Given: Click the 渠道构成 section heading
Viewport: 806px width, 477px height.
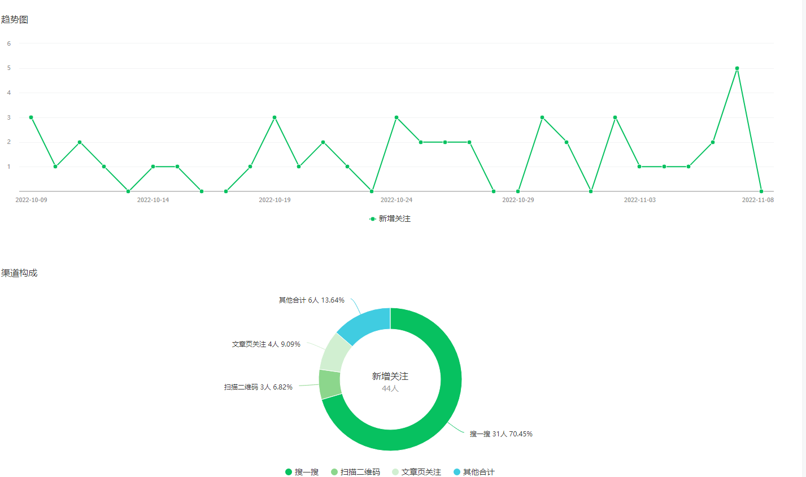Looking at the screenshot, I should pyautogui.click(x=19, y=273).
